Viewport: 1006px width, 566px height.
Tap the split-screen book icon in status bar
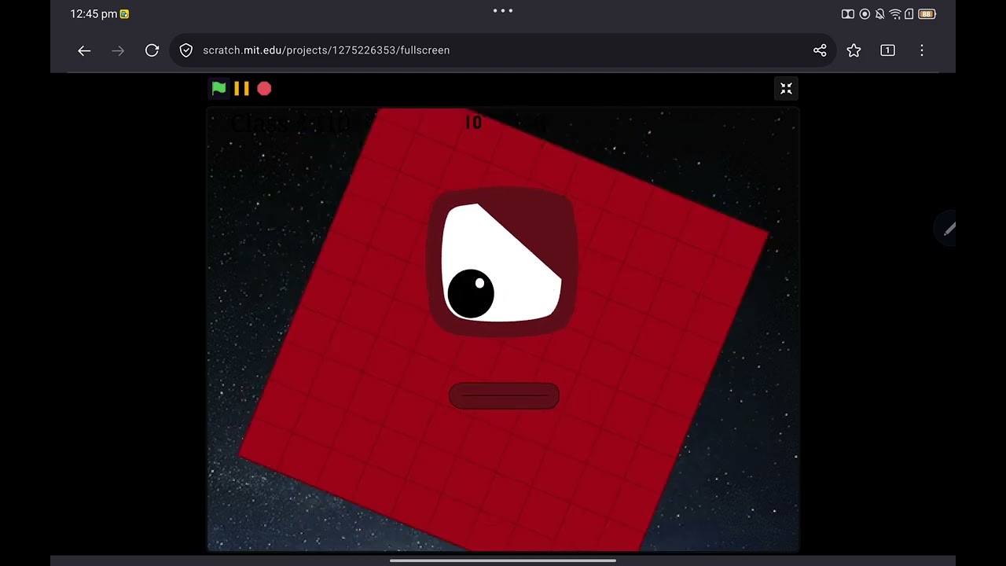848,14
